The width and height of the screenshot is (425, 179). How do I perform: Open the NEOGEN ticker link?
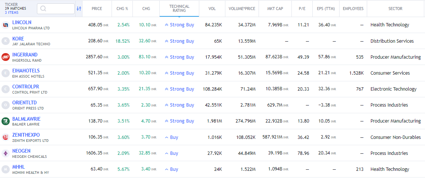pos(21,151)
